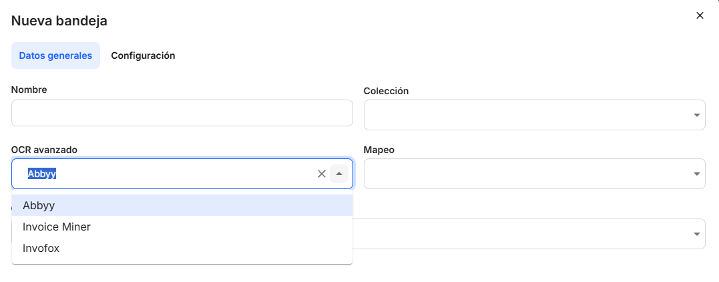Image resolution: width=719 pixels, height=282 pixels.
Task: Click inside the Colección select box
Action: coord(527,115)
